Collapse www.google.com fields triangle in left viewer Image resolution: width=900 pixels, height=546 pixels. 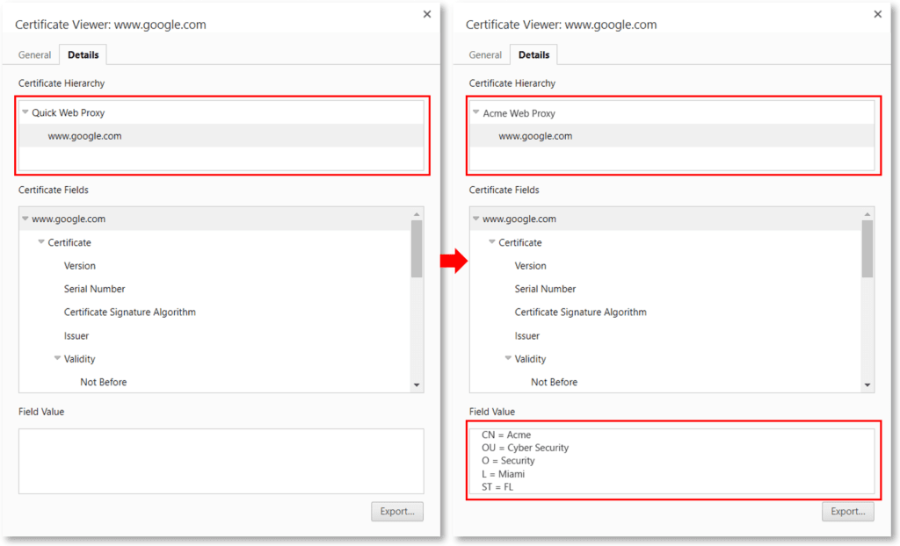[25, 219]
